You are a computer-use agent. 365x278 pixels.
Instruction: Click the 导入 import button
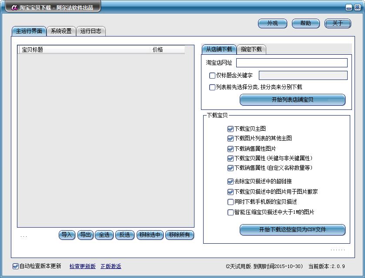coord(67,235)
